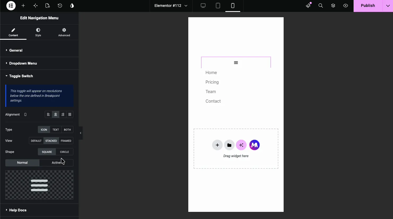Switch to tablet device preview
The width and height of the screenshot is (393, 219).
tap(218, 6)
